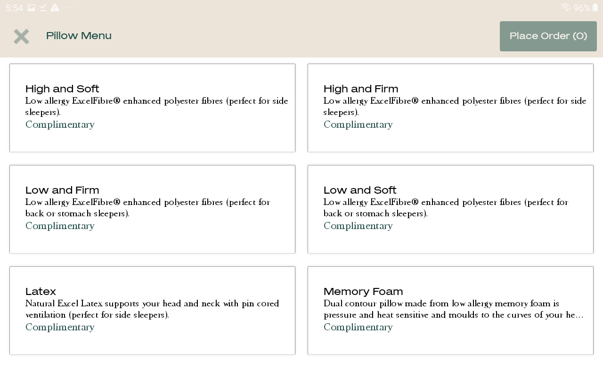603x377 pixels.
Task: Pick the Latex pillow card
Action: click(152, 311)
